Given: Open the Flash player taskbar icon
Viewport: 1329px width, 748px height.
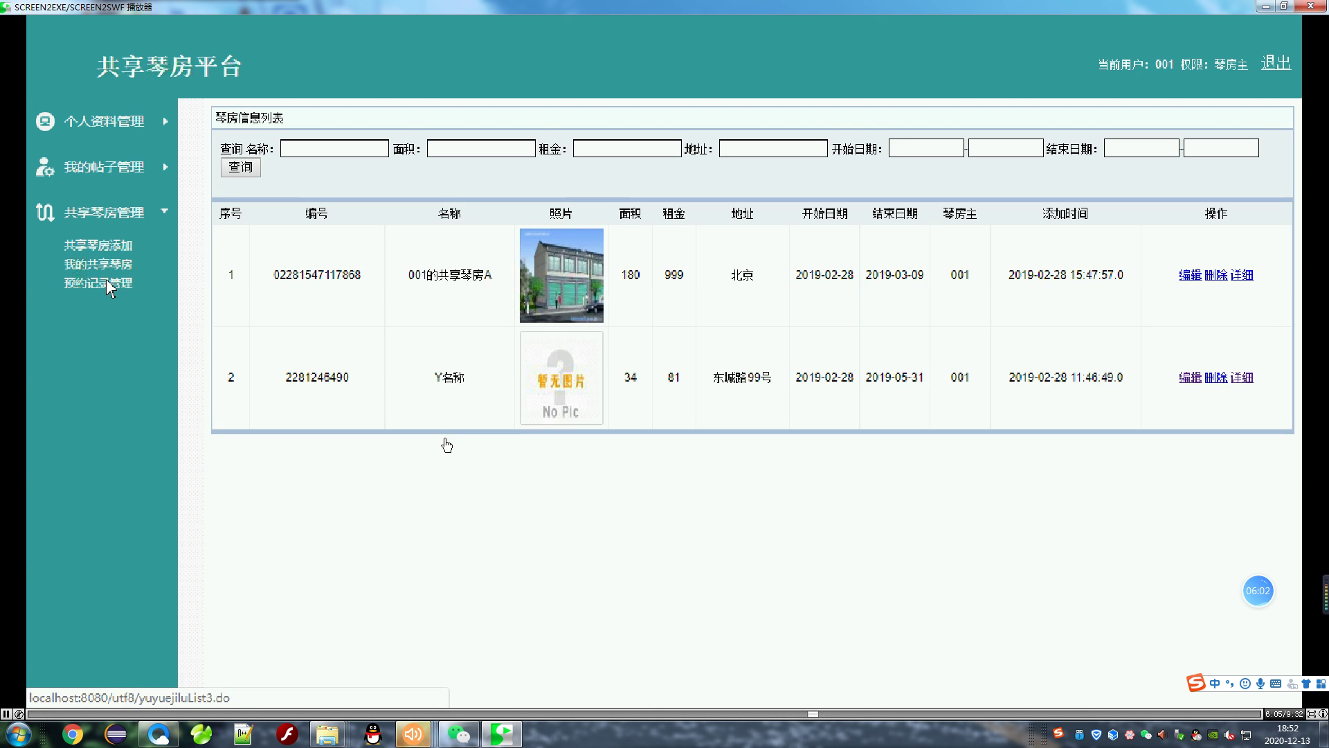Looking at the screenshot, I should pos(287,734).
